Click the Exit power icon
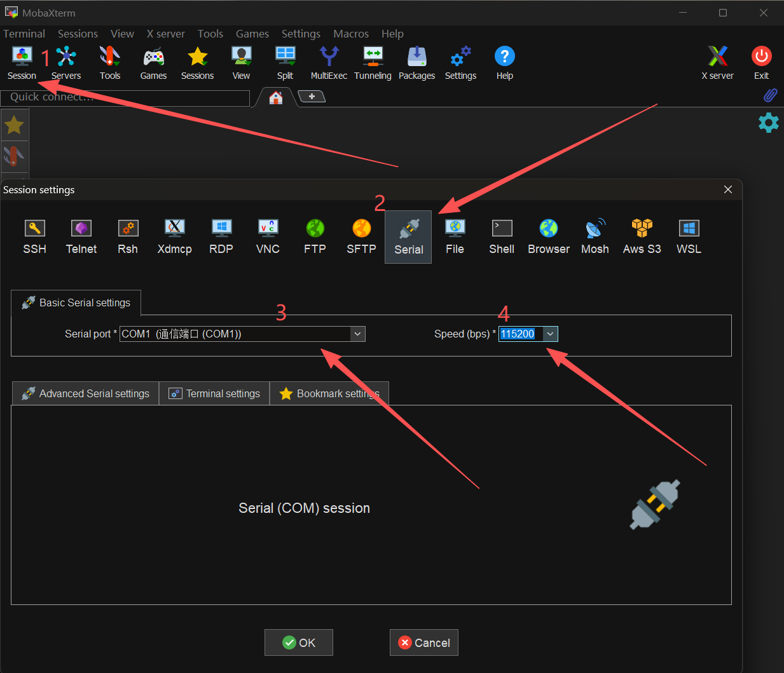This screenshot has width=784, height=673. (761, 64)
